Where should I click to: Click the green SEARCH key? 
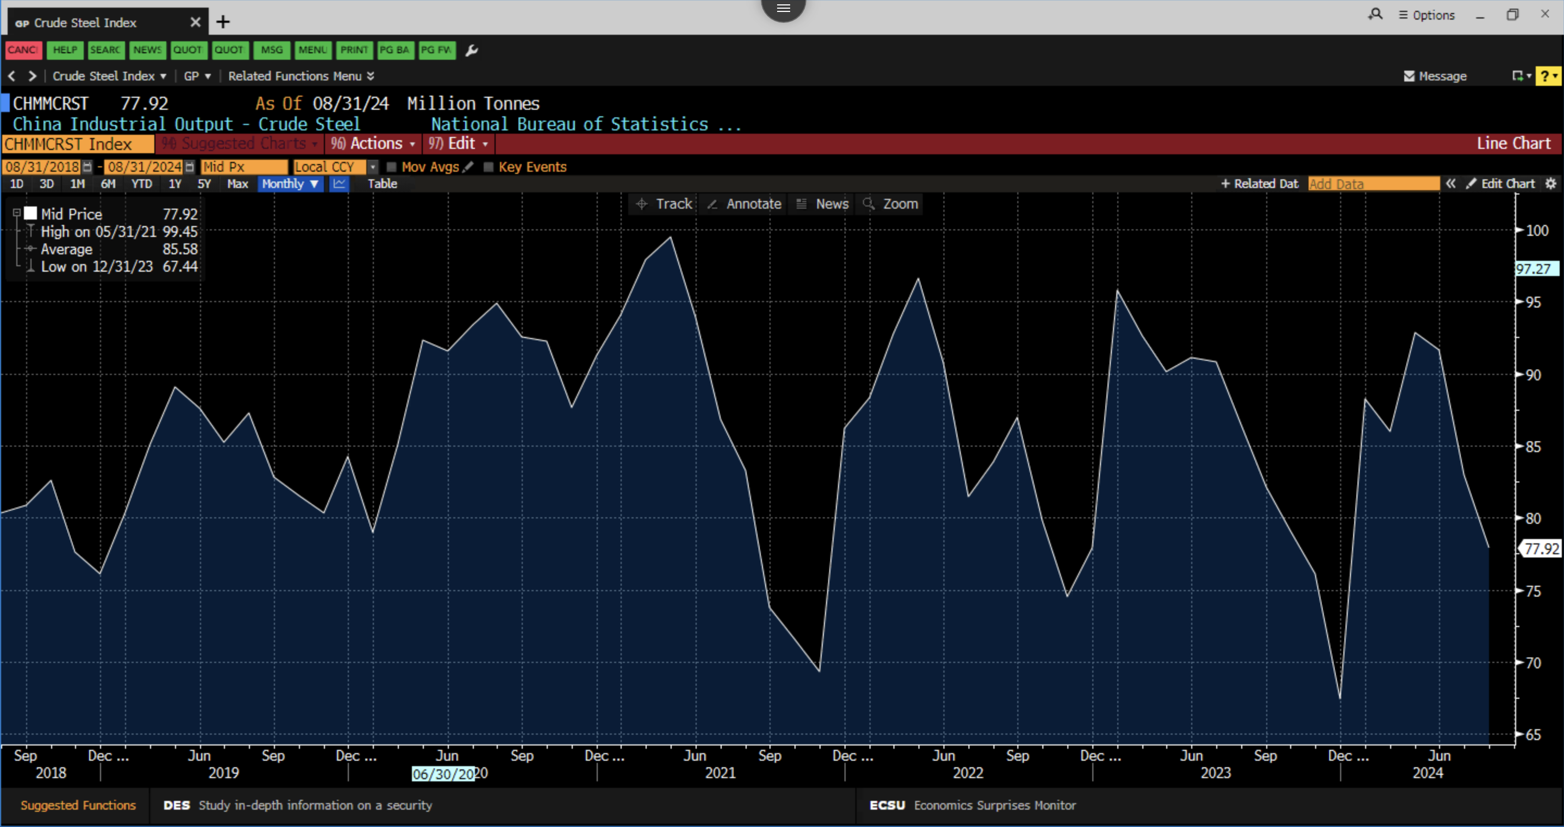(x=105, y=50)
